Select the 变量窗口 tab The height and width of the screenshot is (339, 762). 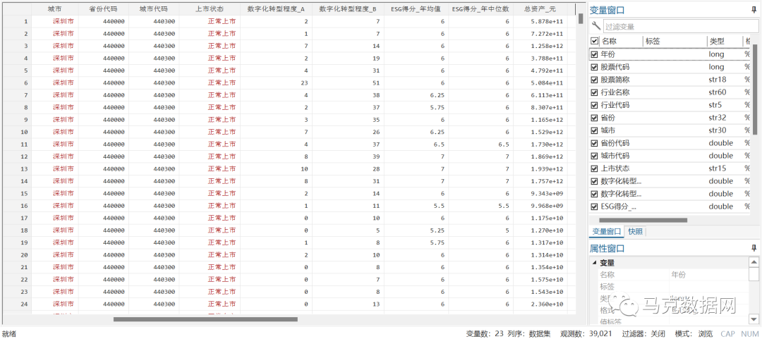pyautogui.click(x=606, y=232)
